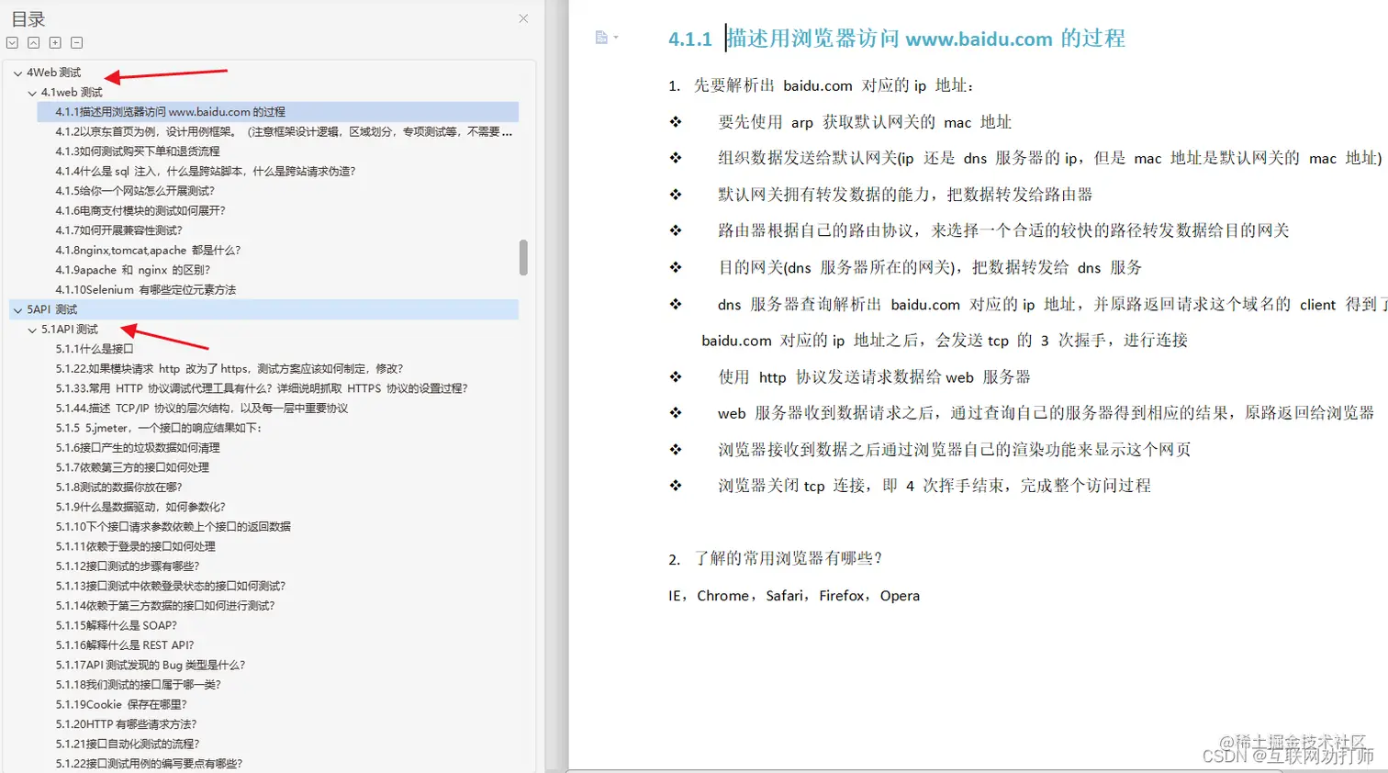Go to 5.1.5 5.jmeter 接口的响应结果 entry
Image resolution: width=1388 pixels, height=773 pixels.
pos(159,428)
